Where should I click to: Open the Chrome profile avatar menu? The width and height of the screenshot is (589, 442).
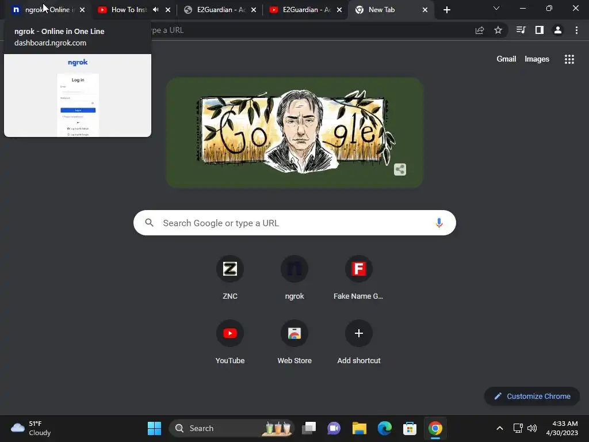558,30
